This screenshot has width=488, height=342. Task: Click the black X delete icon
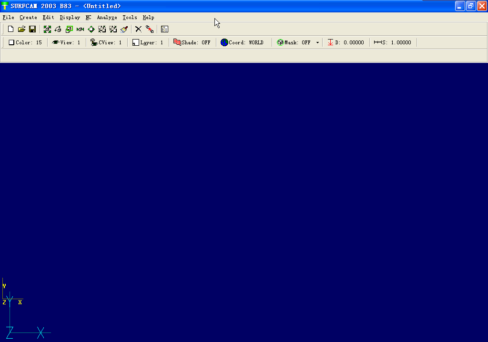pyautogui.click(x=139, y=29)
